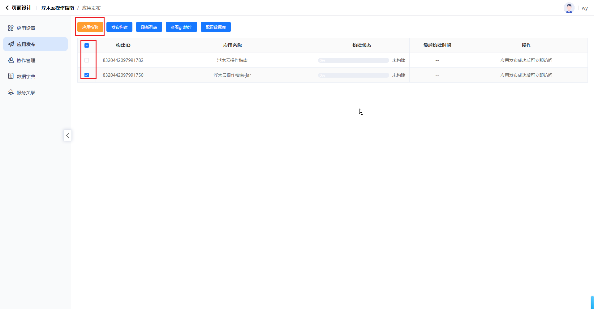The width and height of the screenshot is (594, 309).
Task: Open 数据字典 menu item
Action: coord(26,76)
